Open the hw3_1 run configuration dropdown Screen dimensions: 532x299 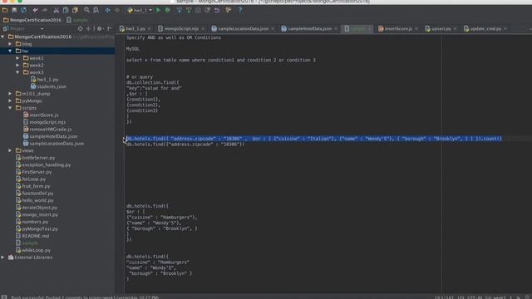click(x=140, y=10)
